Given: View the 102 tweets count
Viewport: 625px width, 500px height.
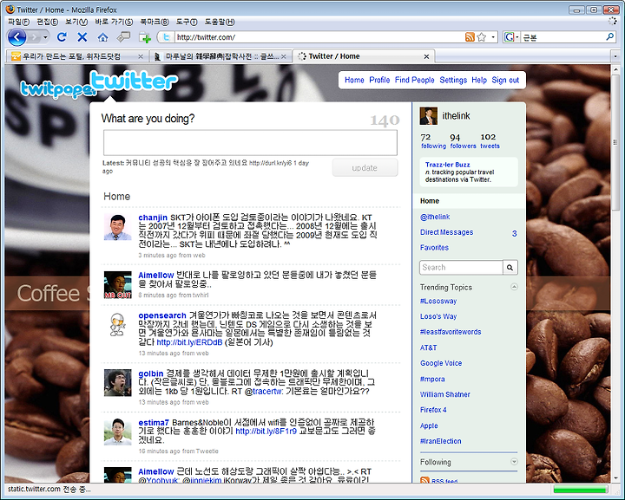Looking at the screenshot, I should coord(490,141).
